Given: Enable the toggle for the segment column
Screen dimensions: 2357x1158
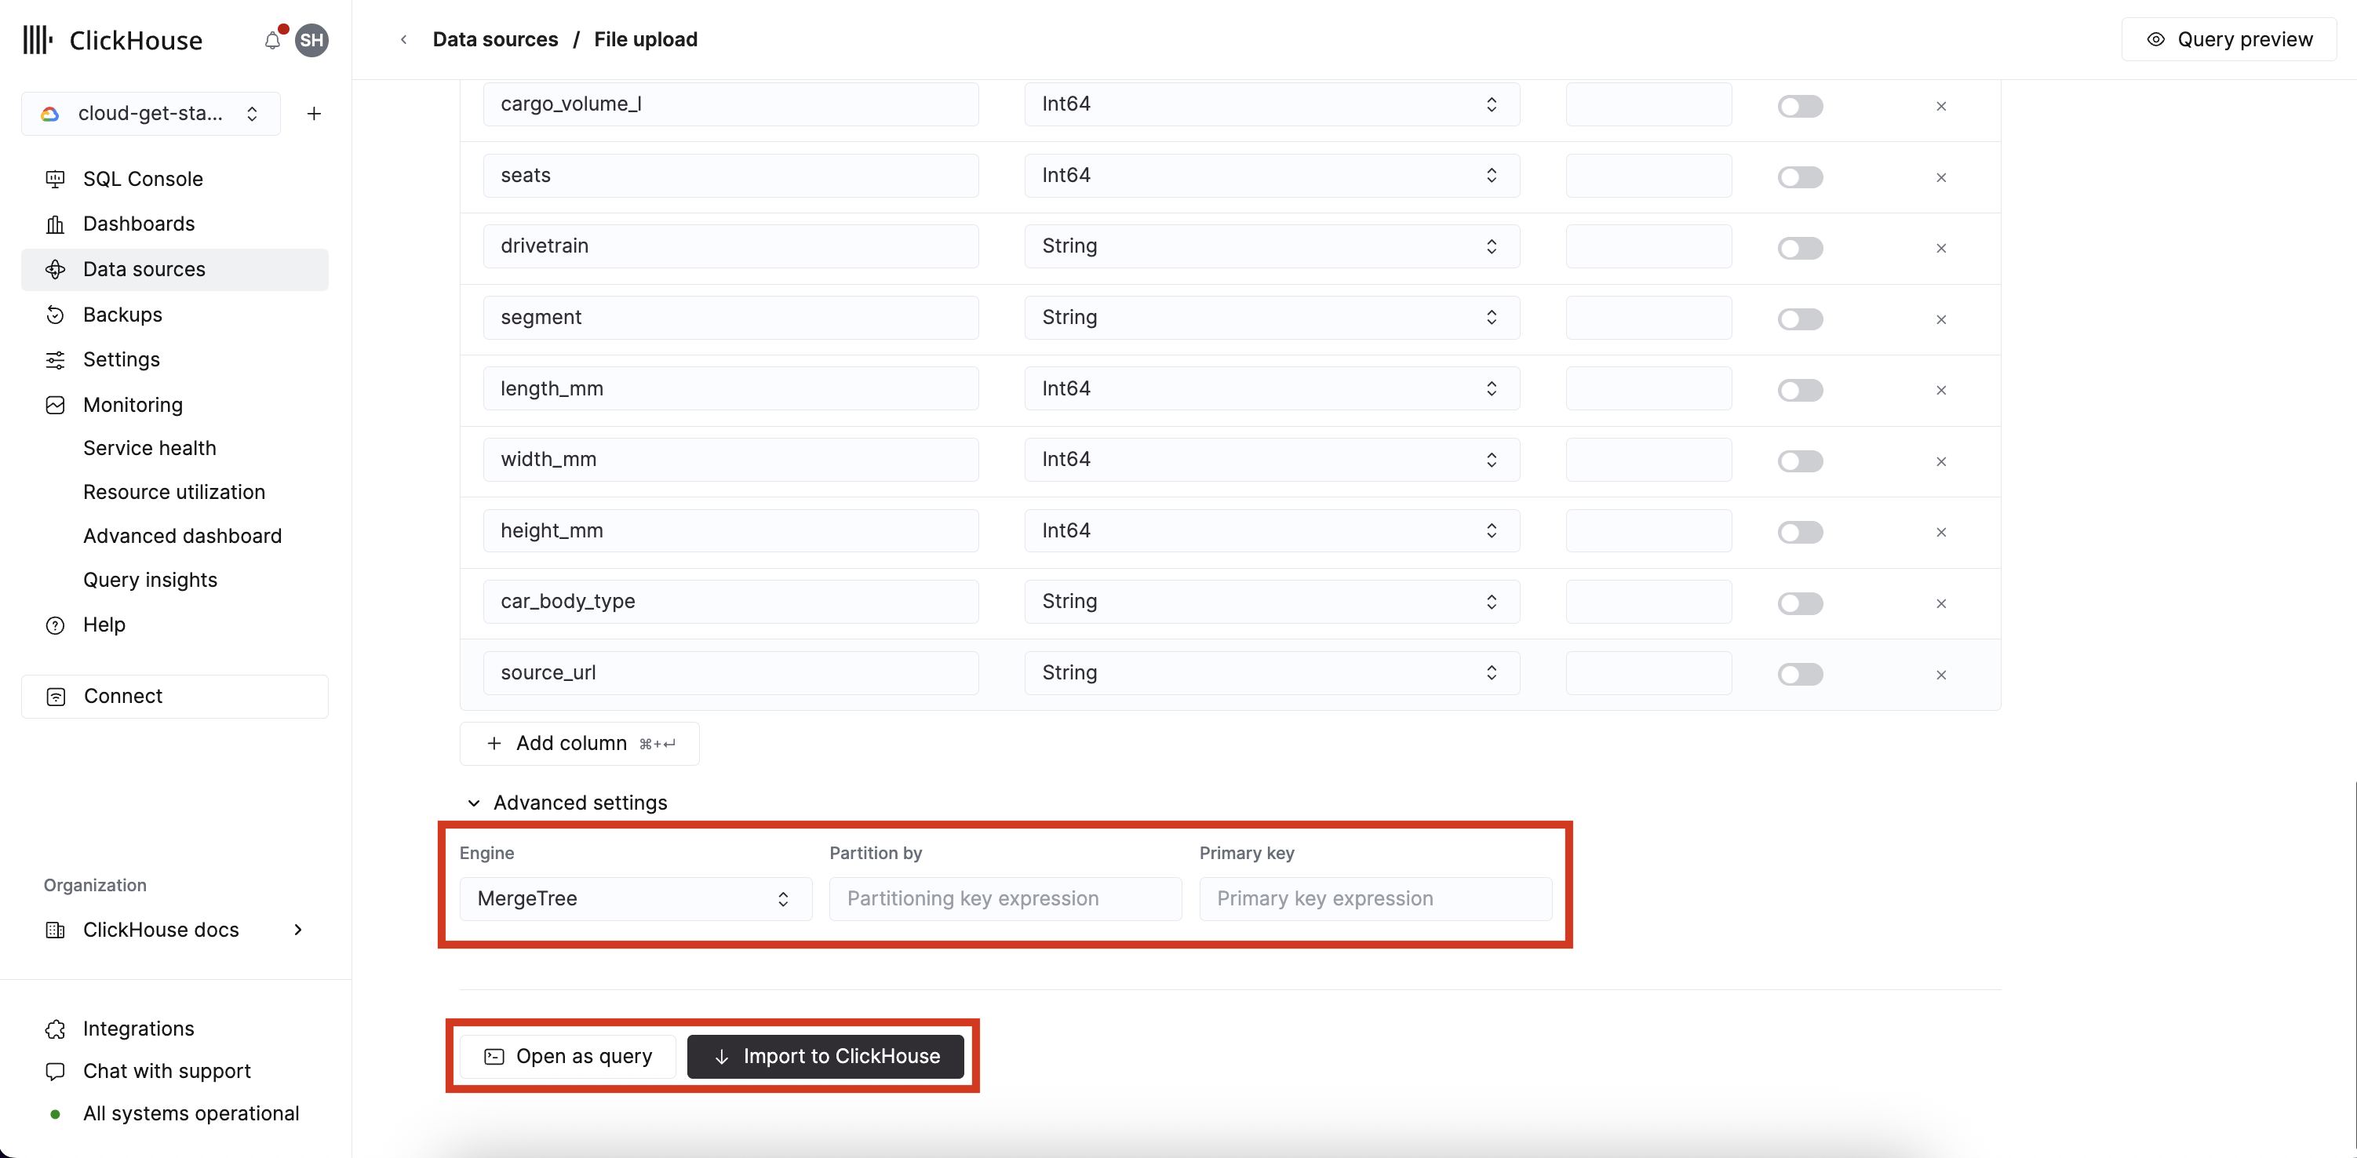Looking at the screenshot, I should click(1800, 319).
